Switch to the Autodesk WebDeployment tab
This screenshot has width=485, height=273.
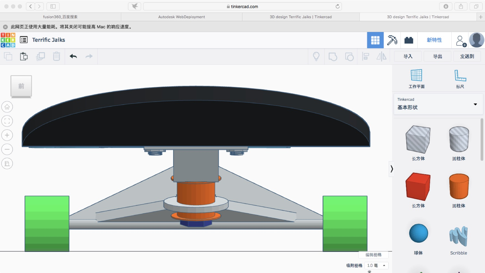click(x=181, y=17)
